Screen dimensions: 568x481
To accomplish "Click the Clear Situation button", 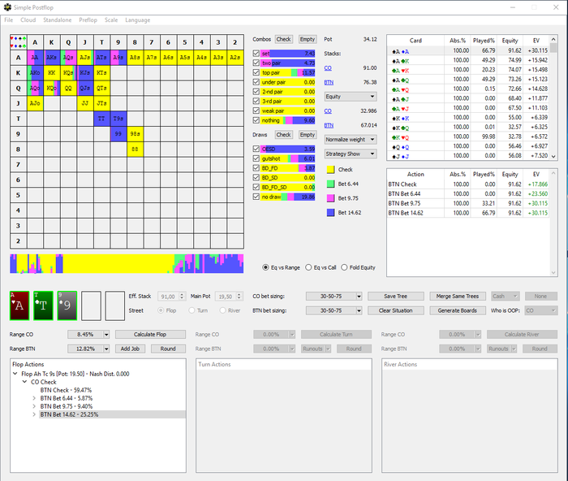I will click(x=396, y=310).
